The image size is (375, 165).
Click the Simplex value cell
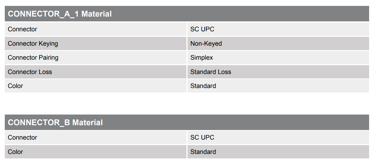201,57
